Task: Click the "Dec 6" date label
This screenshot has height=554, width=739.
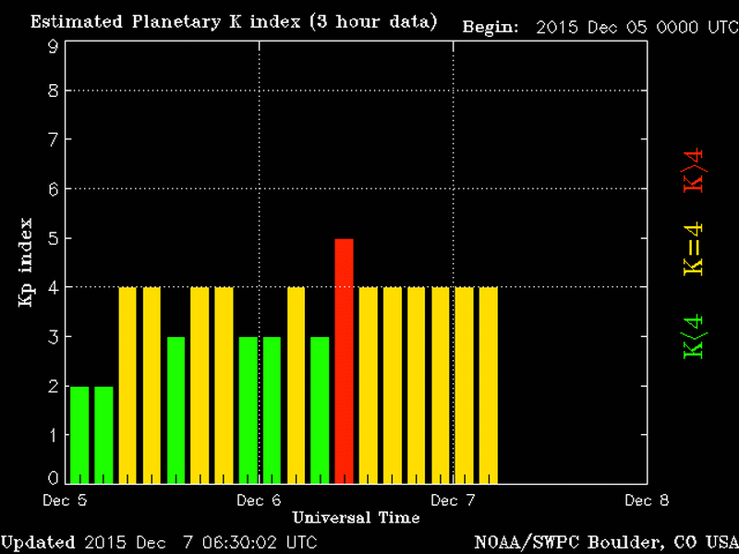Action: (x=260, y=500)
